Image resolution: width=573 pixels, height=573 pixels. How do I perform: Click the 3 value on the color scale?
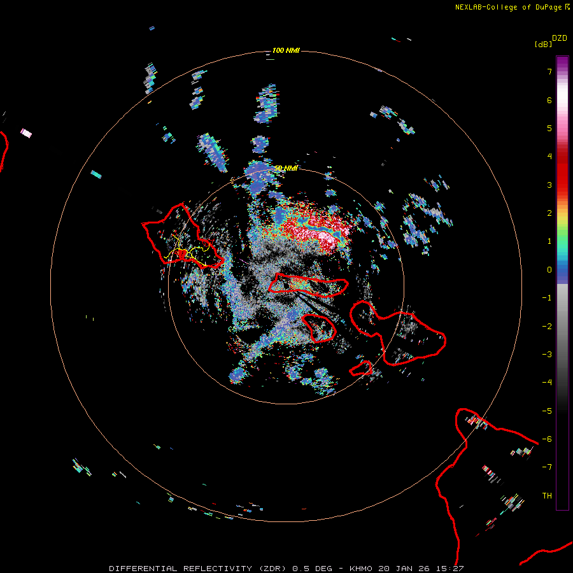click(549, 185)
